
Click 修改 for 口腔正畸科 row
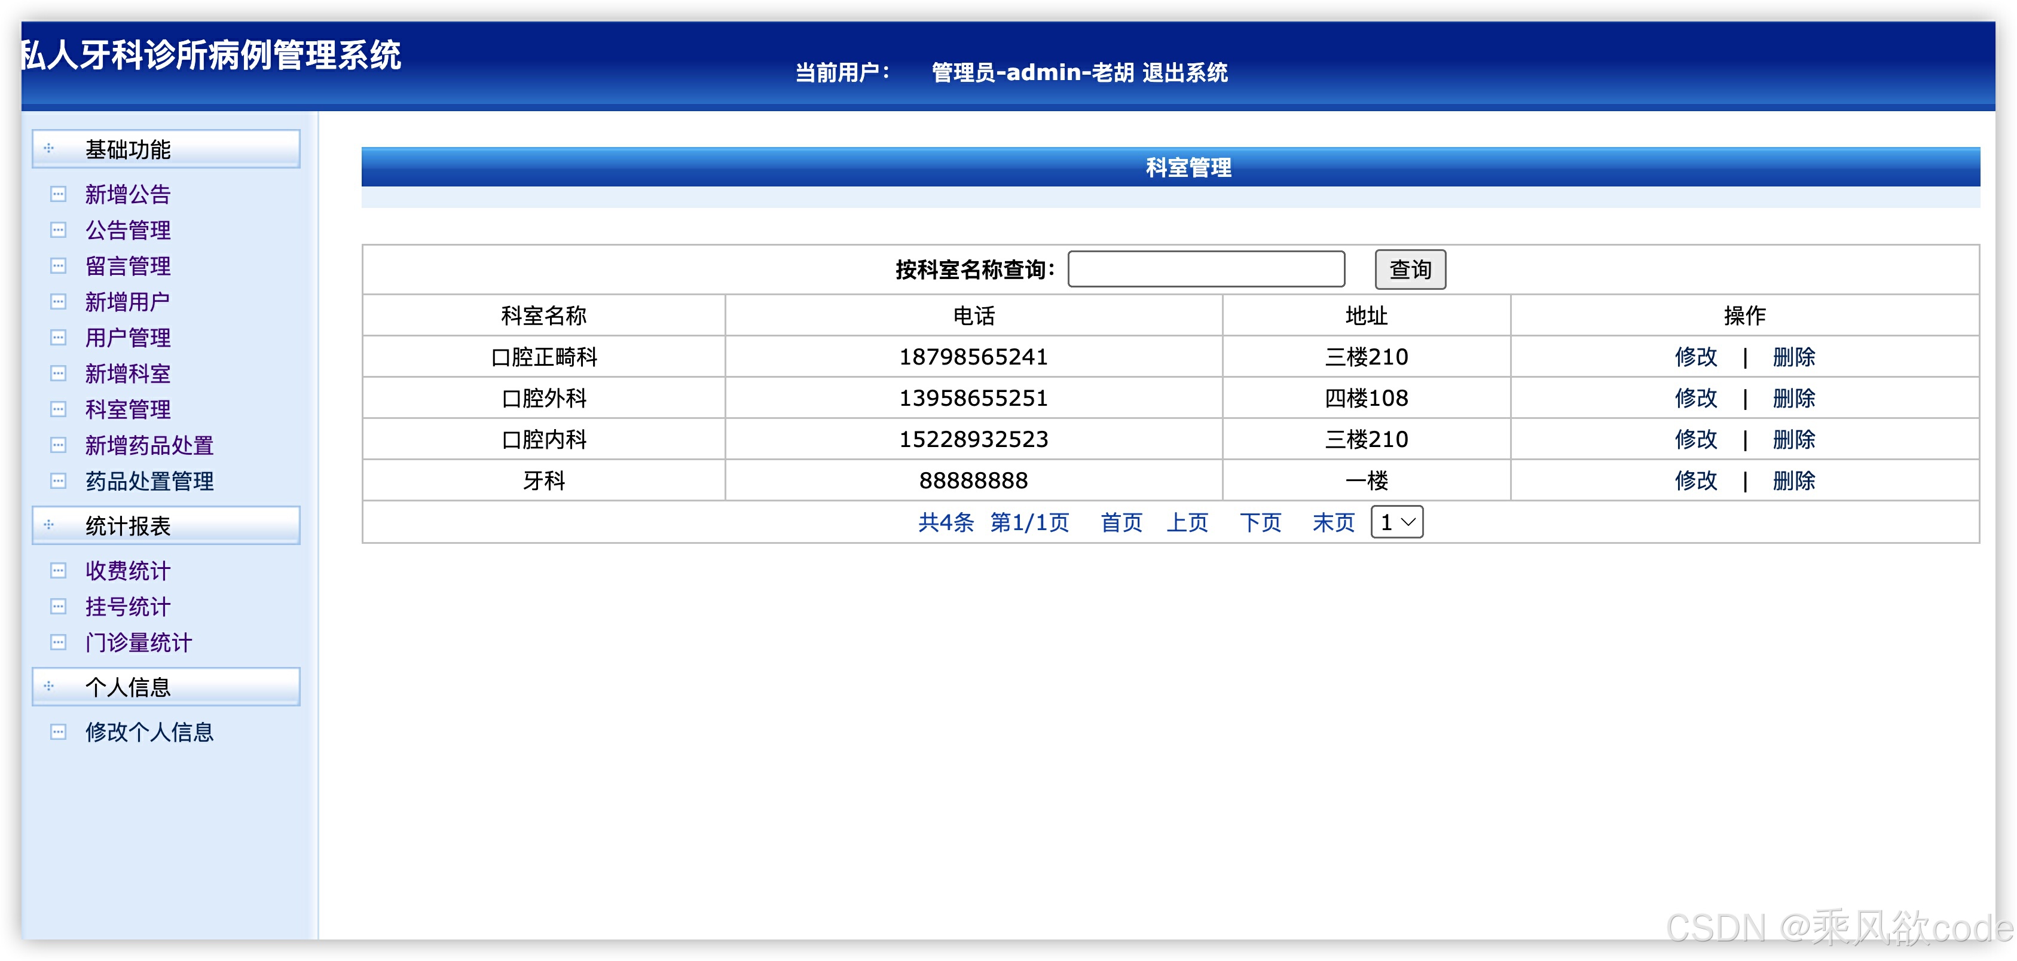click(1695, 357)
